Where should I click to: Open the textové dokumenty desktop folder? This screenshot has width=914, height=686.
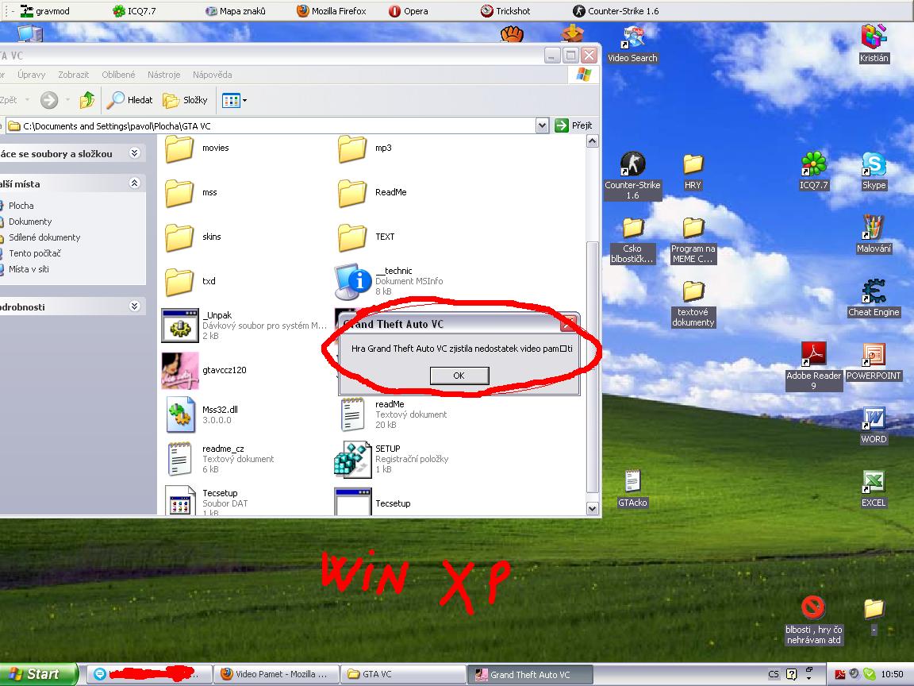[693, 303]
